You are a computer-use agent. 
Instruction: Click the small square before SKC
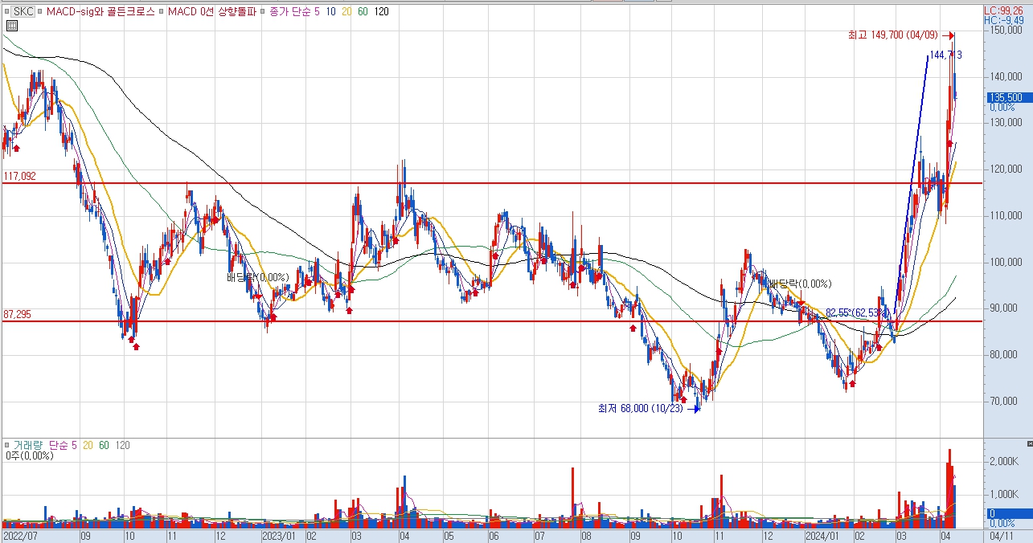pos(7,12)
